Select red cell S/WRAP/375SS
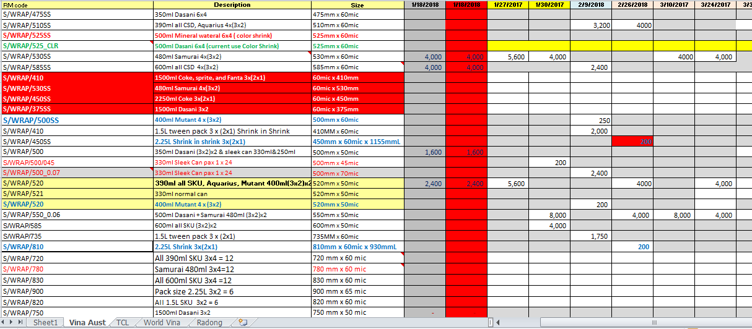Screen dimensions: 752x329 77,109
